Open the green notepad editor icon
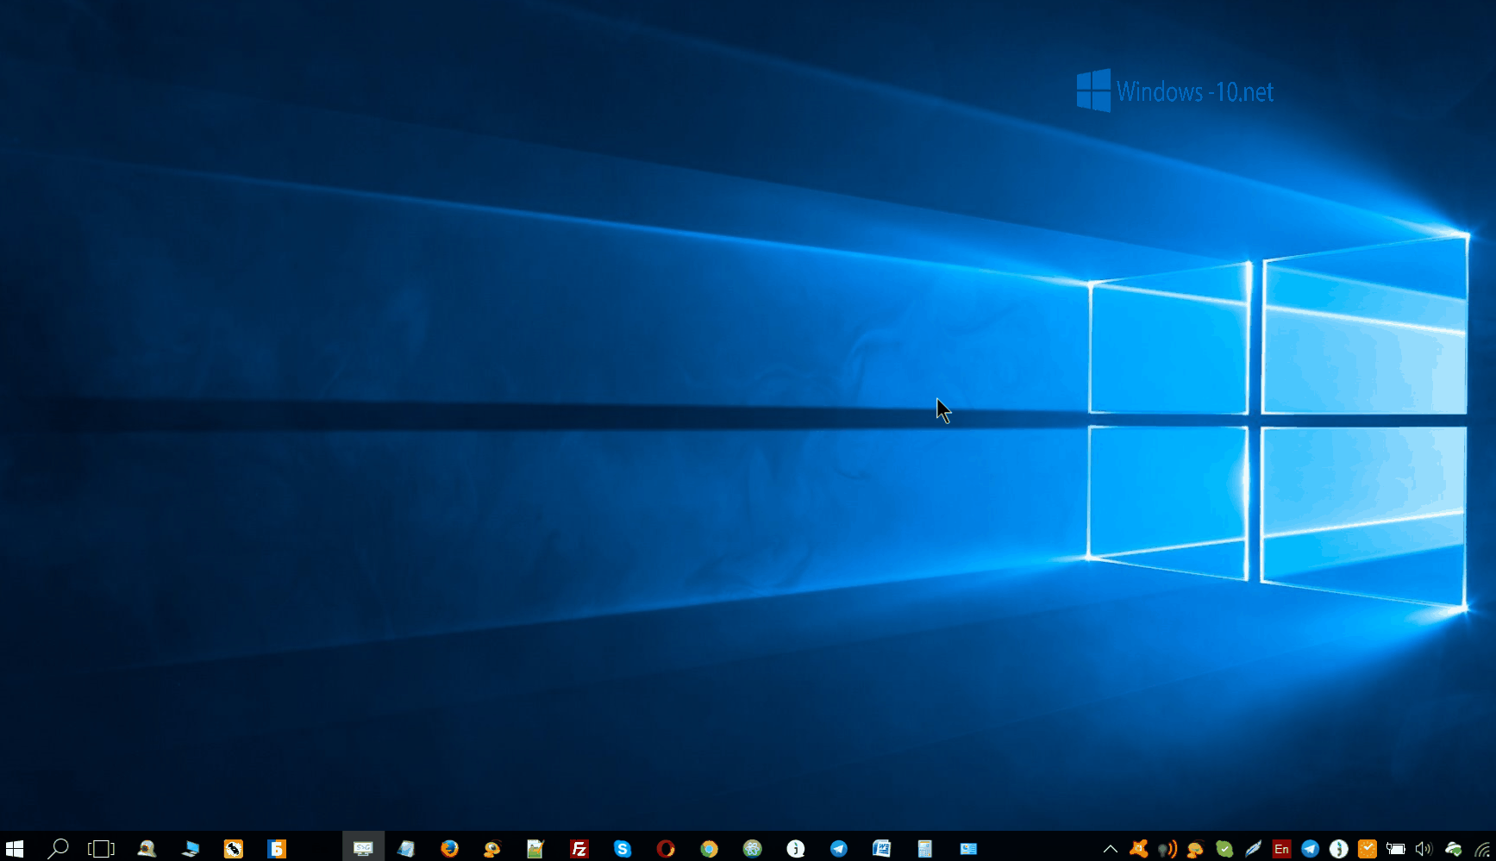Screen dimensions: 1496x861 click(x=535, y=849)
